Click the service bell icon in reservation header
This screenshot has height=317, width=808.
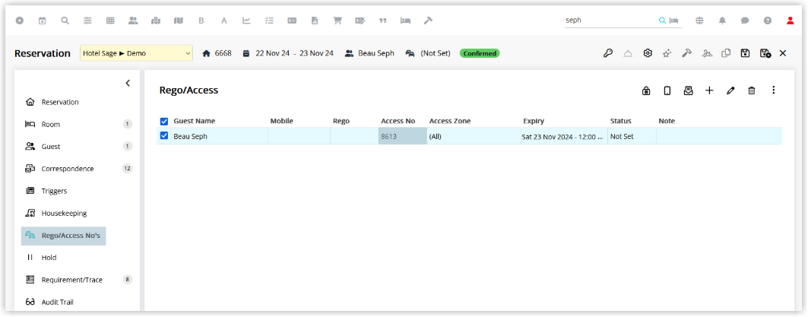click(x=628, y=53)
